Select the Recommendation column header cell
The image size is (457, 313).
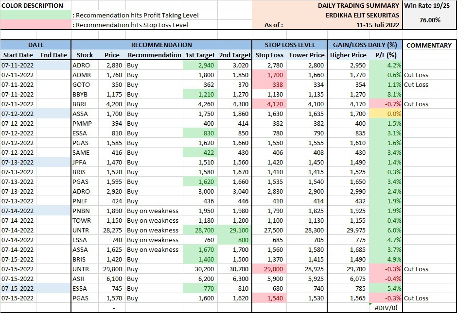coord(154,55)
